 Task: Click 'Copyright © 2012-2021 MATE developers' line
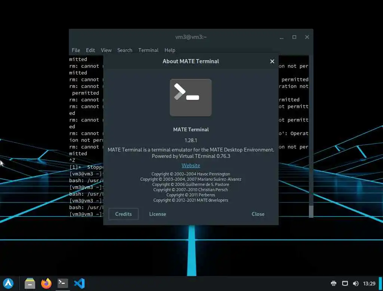[191, 200]
